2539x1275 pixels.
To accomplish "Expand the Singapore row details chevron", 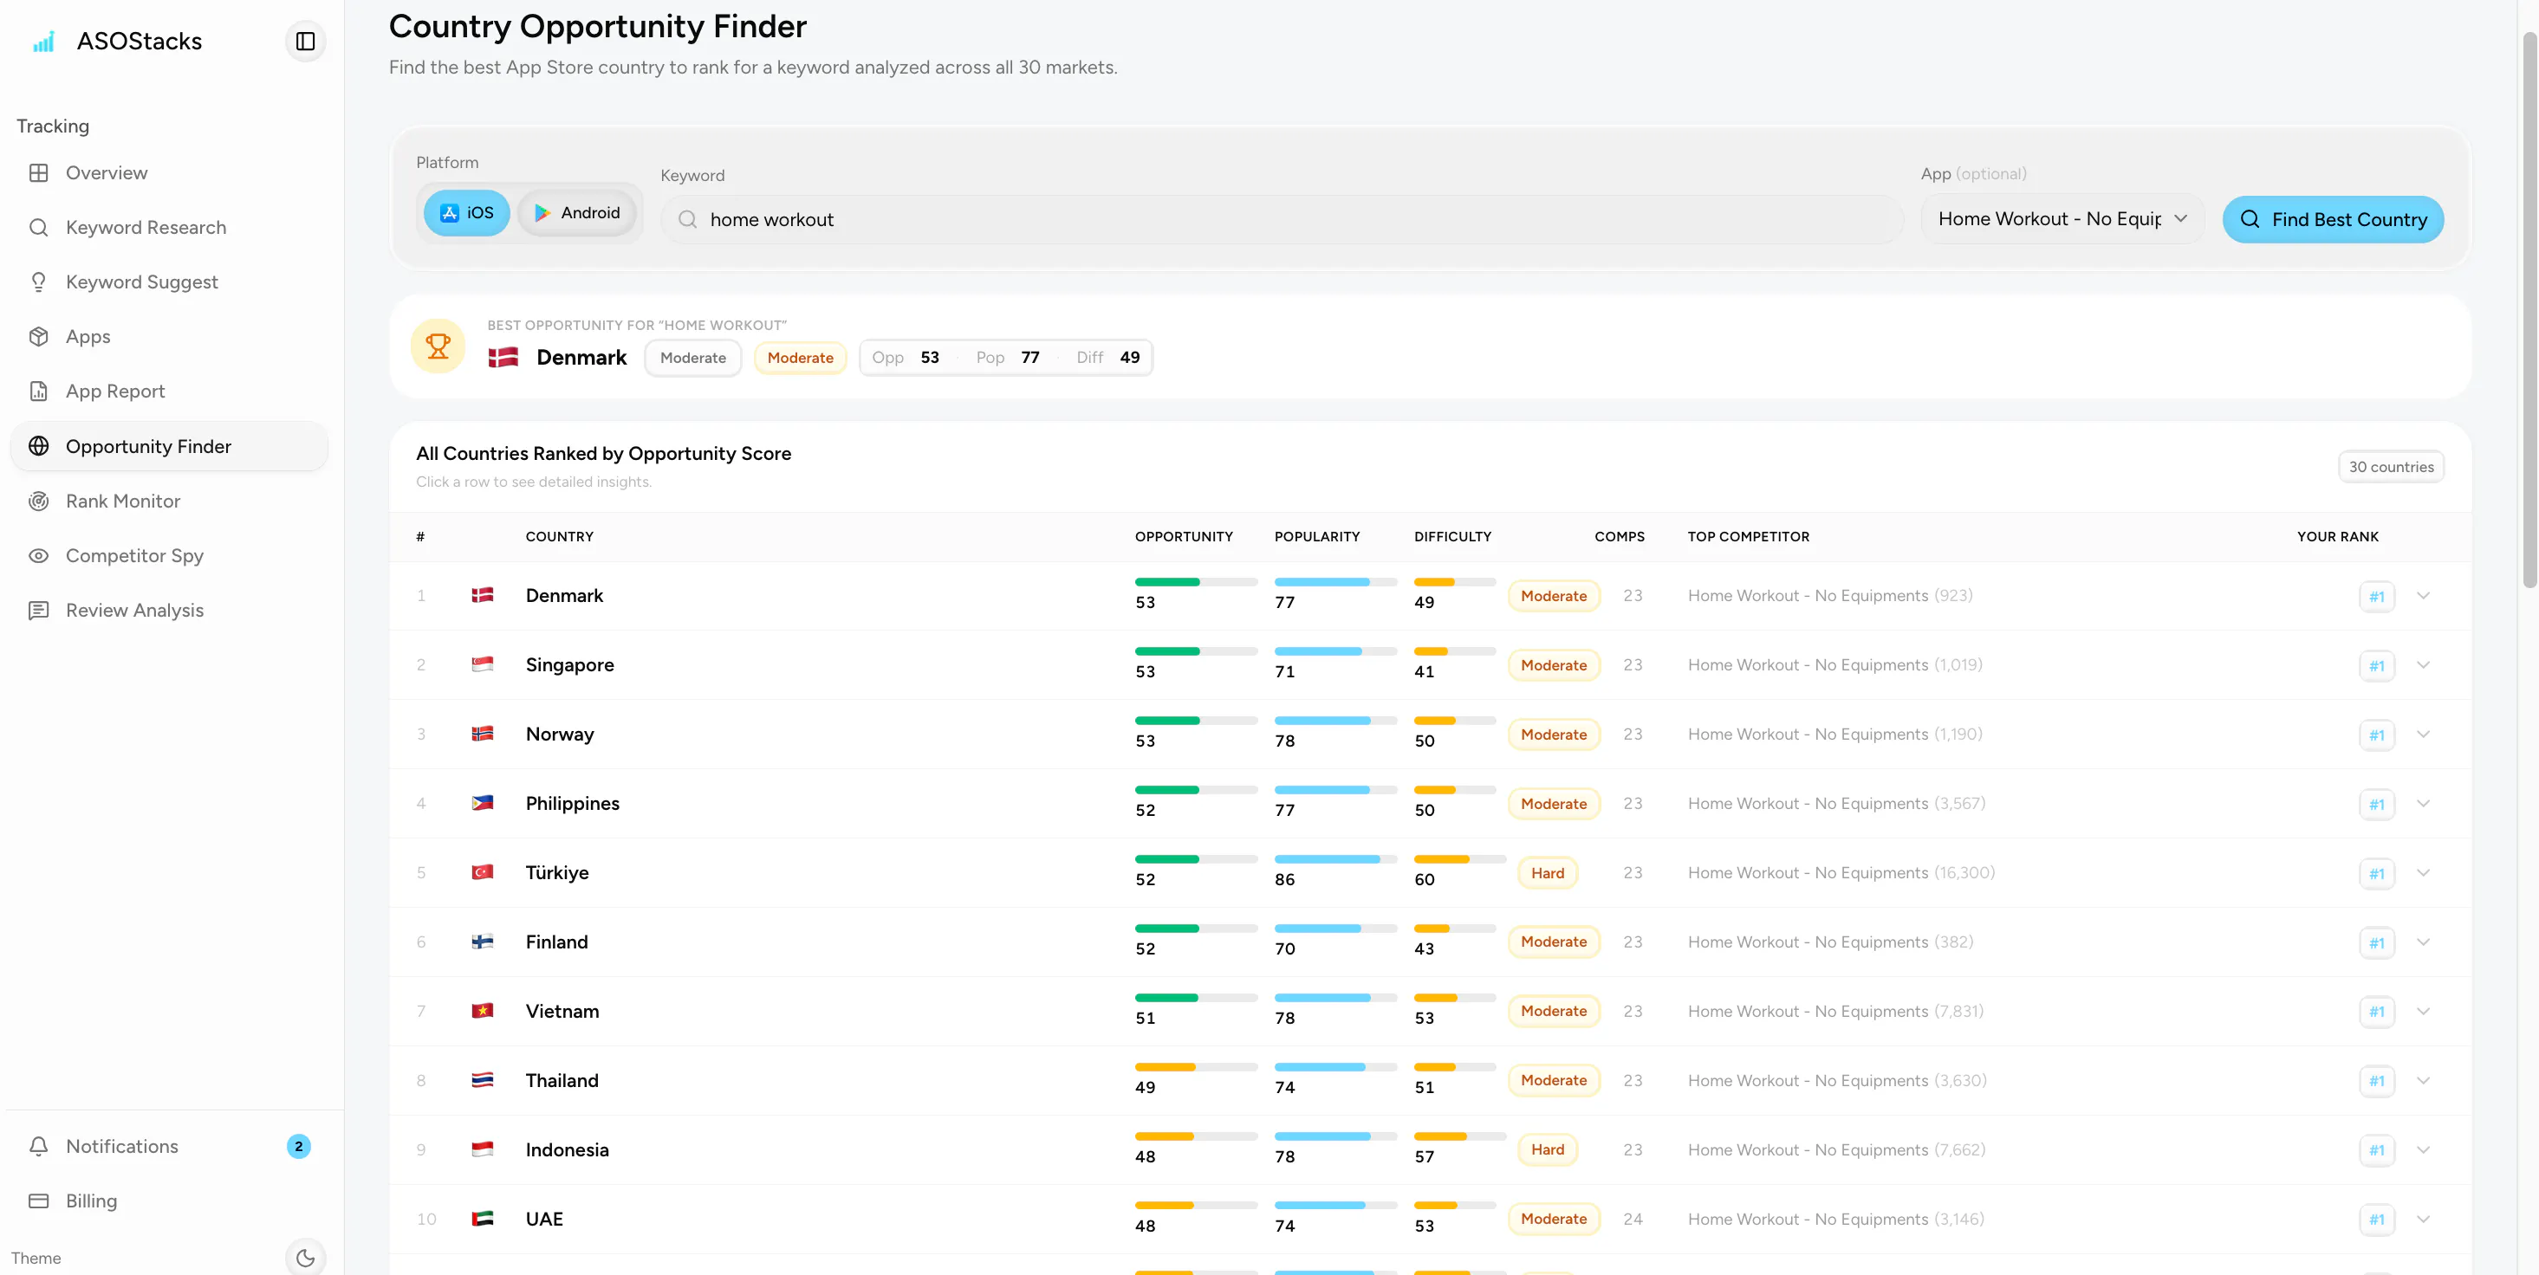I will pos(2424,665).
